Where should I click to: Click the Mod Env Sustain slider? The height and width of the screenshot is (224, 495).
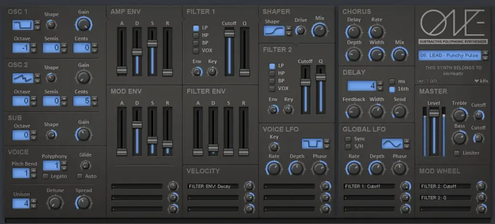pos(152,131)
